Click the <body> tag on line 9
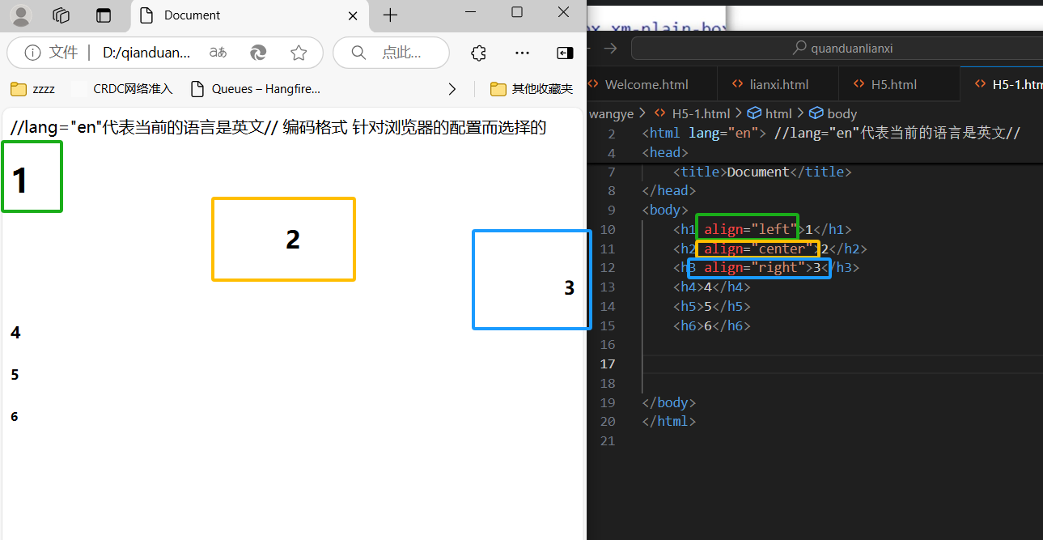The height and width of the screenshot is (540, 1043). coord(665,210)
